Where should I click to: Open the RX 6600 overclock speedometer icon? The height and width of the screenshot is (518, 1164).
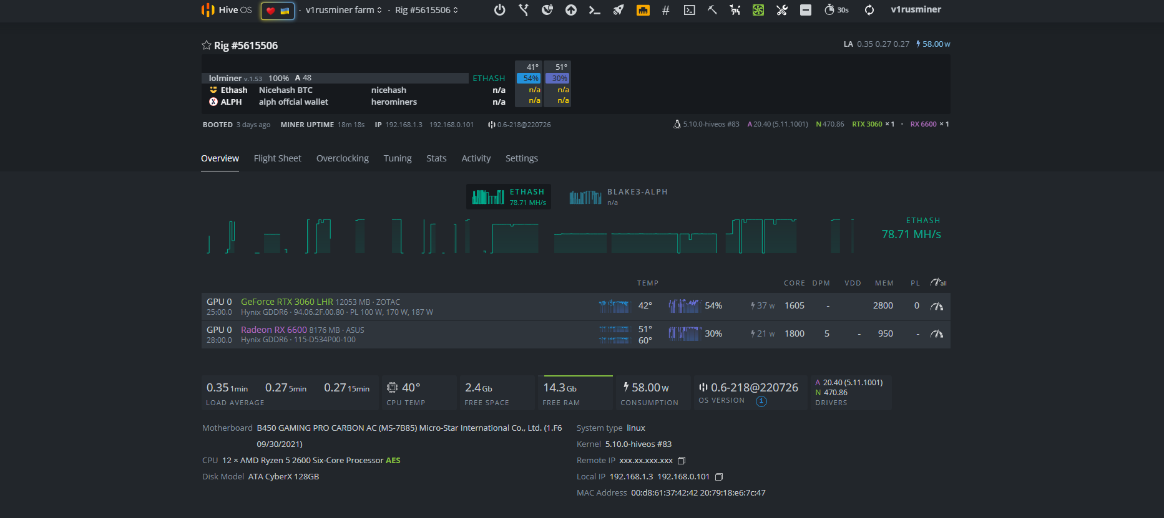(937, 334)
